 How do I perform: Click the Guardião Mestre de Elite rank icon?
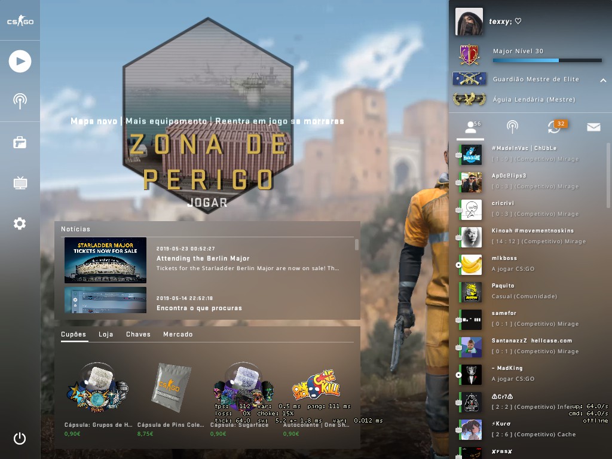tap(469, 79)
